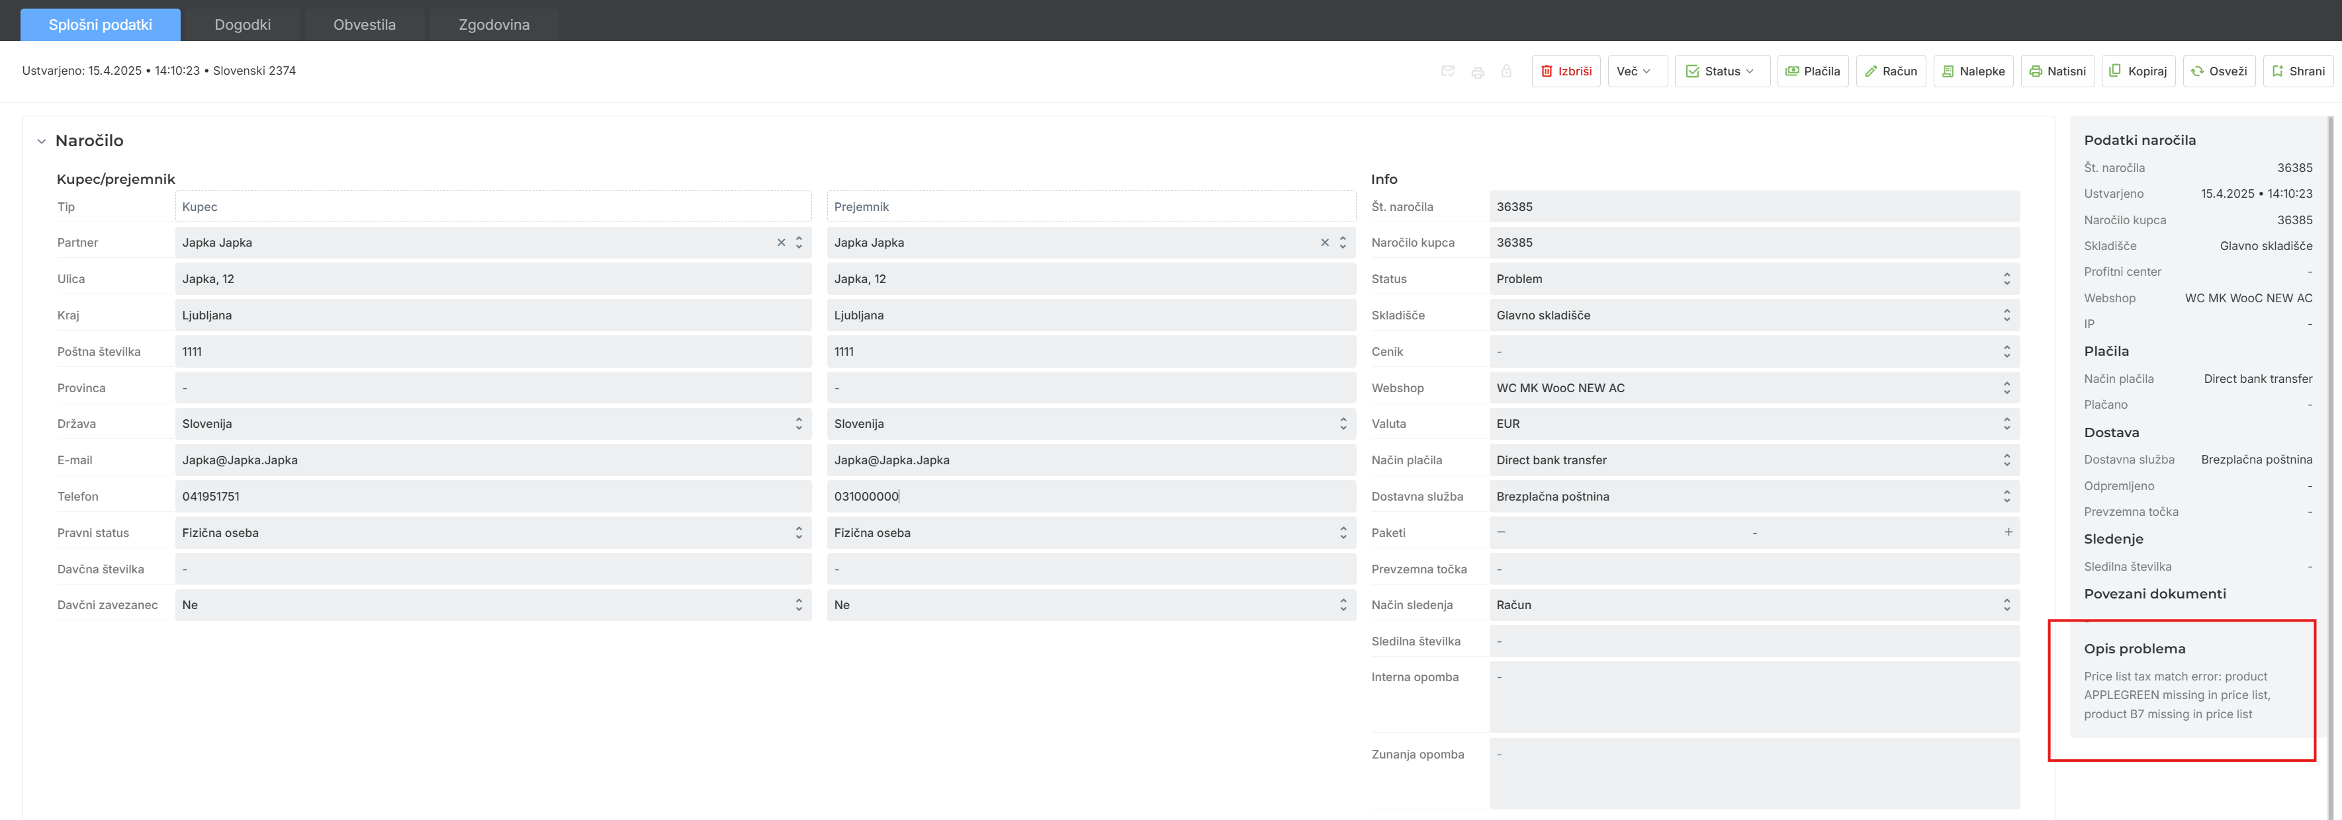Click the Prejemnik Telefon input field

point(1090,497)
